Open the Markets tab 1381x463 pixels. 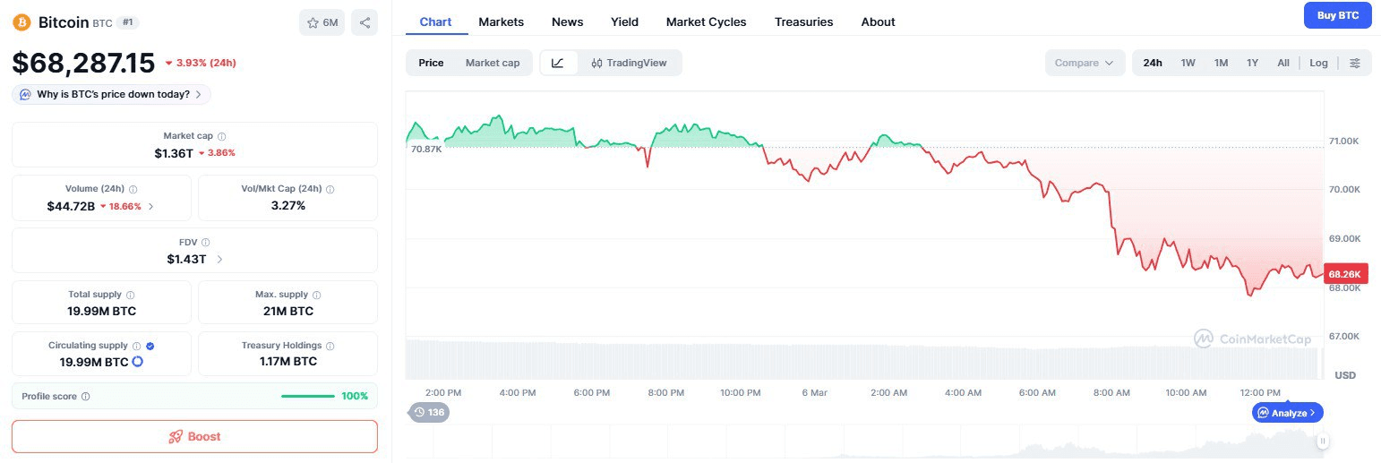click(501, 21)
